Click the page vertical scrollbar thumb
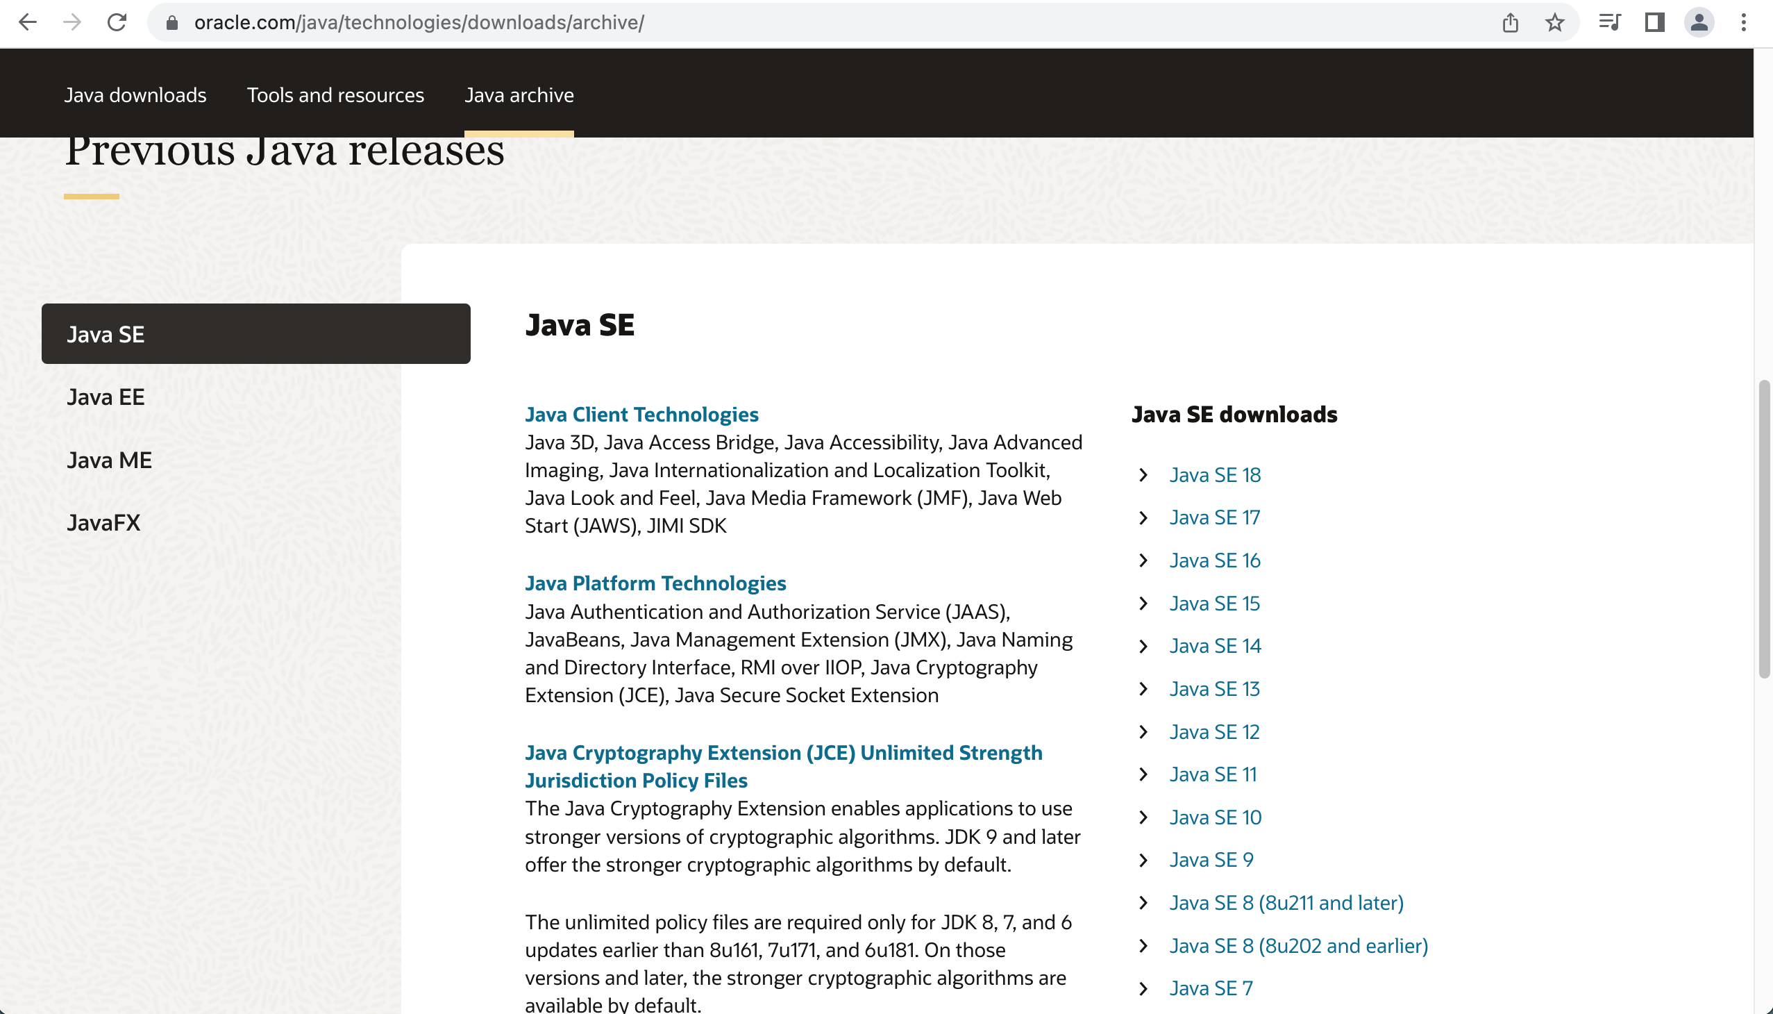Screen dimensions: 1773x1014 pyautogui.click(x=1763, y=529)
